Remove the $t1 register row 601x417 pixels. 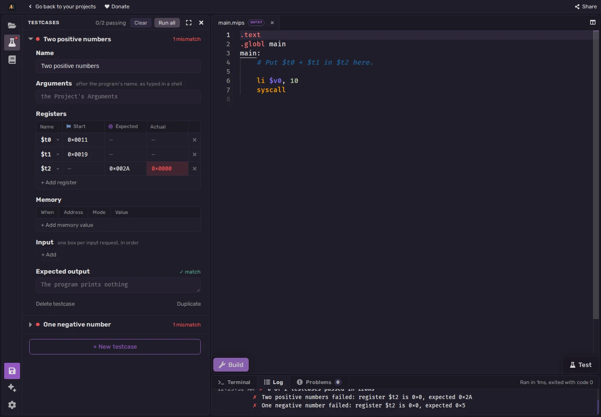(194, 154)
